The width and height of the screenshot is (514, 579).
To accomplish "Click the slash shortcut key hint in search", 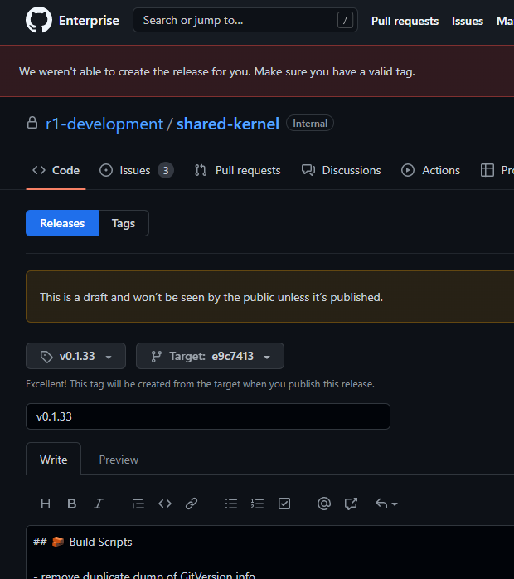I will click(345, 20).
